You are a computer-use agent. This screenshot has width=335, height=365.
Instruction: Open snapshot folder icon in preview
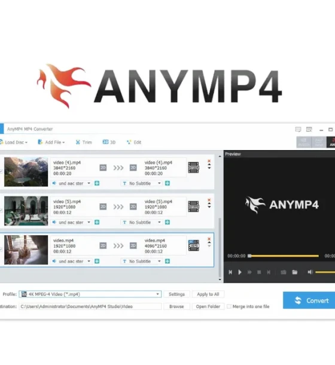pos(295,272)
